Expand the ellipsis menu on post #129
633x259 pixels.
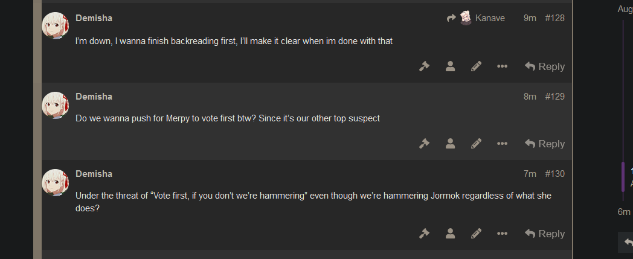click(502, 144)
